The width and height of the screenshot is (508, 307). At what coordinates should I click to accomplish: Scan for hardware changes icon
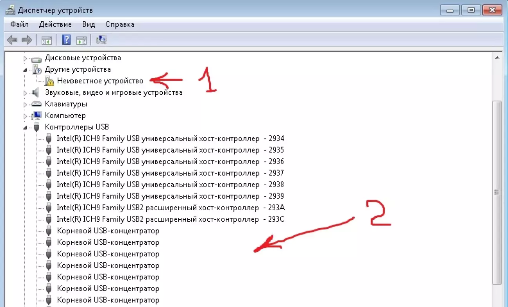[101, 40]
